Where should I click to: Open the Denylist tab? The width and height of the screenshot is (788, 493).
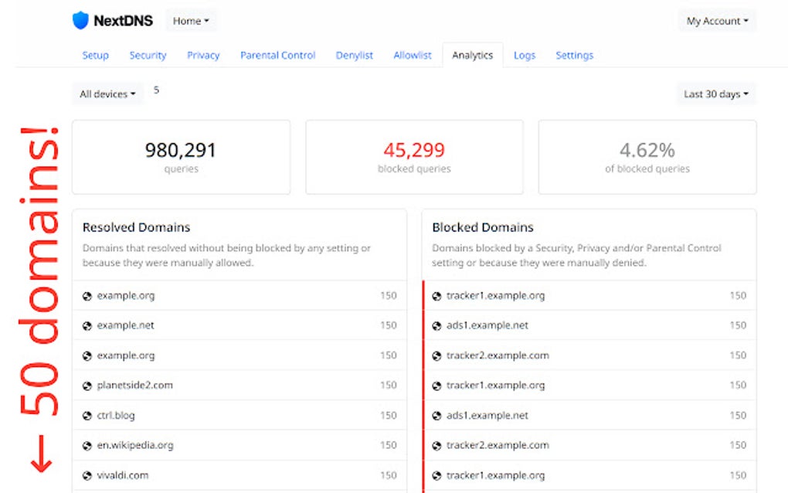[x=354, y=55]
